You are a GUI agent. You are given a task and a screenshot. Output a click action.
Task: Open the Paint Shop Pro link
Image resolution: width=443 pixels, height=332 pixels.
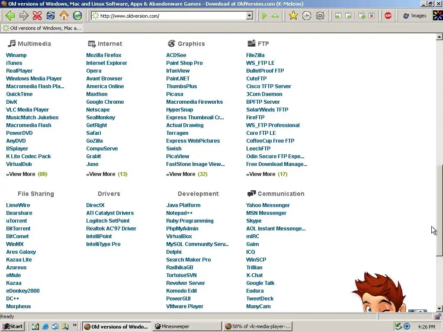pyautogui.click(x=184, y=63)
